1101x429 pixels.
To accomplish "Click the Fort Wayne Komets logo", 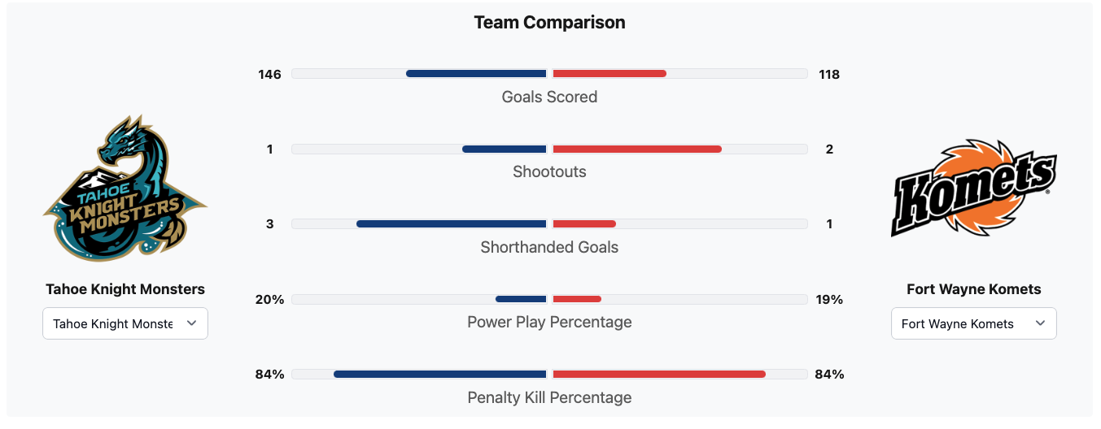I will [973, 188].
